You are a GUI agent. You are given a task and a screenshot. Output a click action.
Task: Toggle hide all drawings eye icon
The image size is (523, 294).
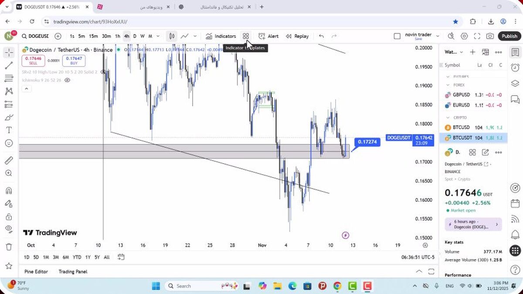[x=9, y=229]
